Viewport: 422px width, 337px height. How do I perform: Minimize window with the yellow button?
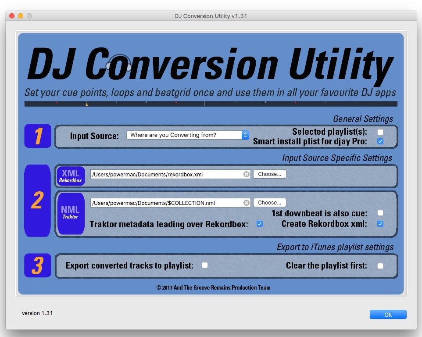[x=21, y=16]
